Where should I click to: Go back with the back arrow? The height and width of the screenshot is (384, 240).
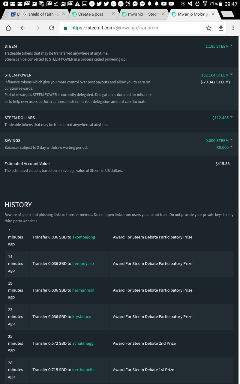[x=23, y=28]
